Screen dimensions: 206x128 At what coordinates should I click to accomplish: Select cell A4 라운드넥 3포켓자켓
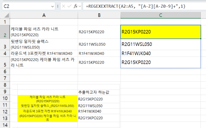pos(44,53)
